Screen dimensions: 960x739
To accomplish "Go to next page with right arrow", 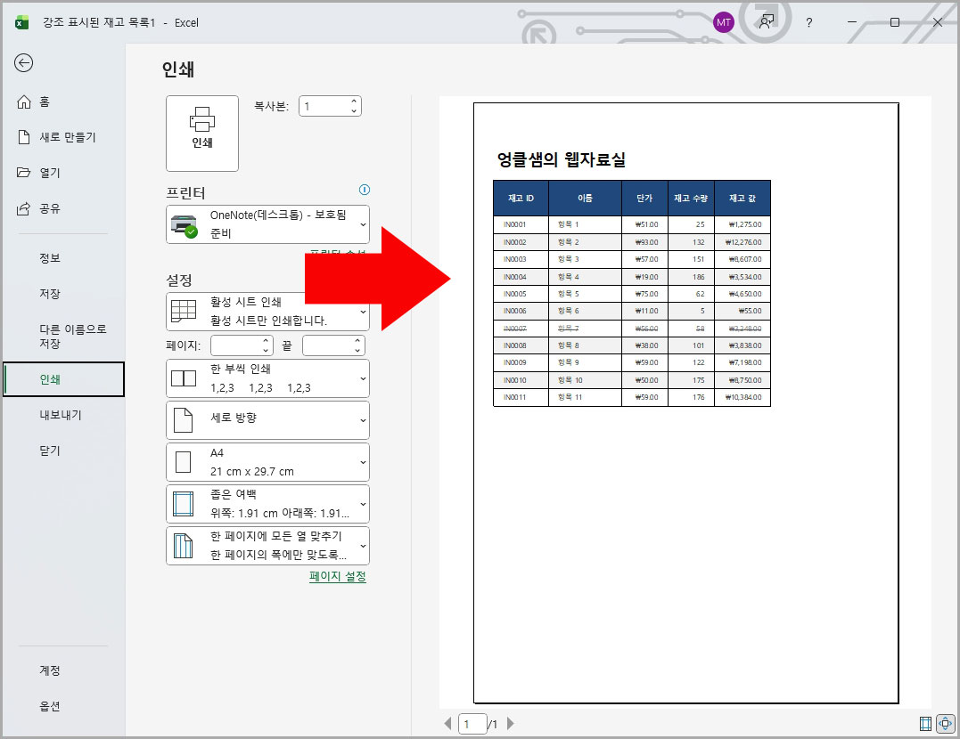I will 510,724.
